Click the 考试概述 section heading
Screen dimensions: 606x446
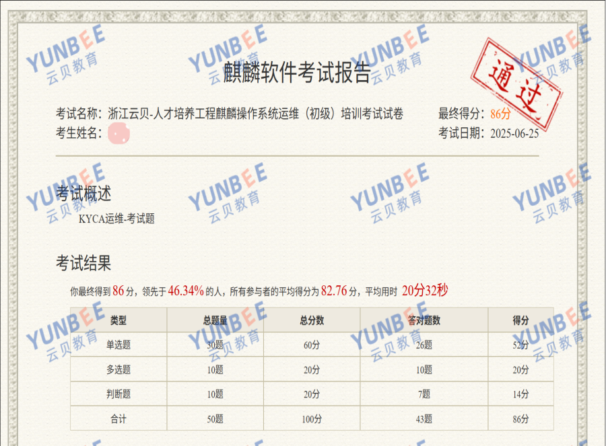(83, 194)
